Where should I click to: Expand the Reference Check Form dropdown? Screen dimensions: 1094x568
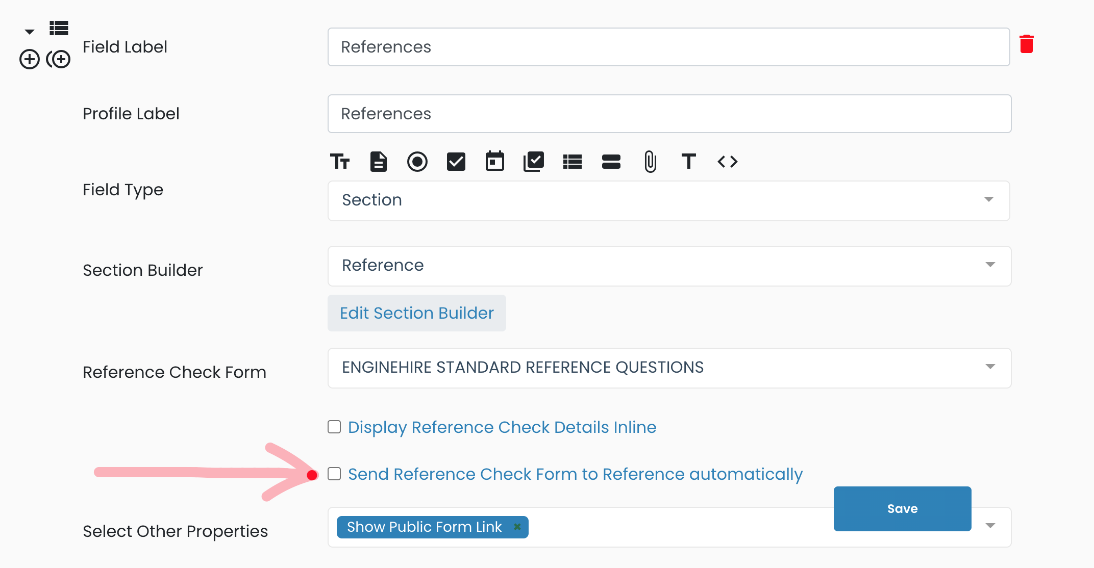pos(669,368)
